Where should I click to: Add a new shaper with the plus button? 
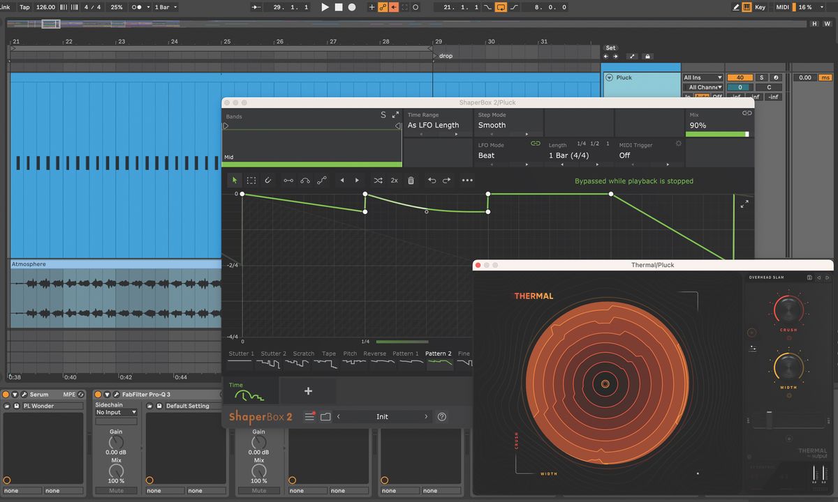tap(308, 391)
